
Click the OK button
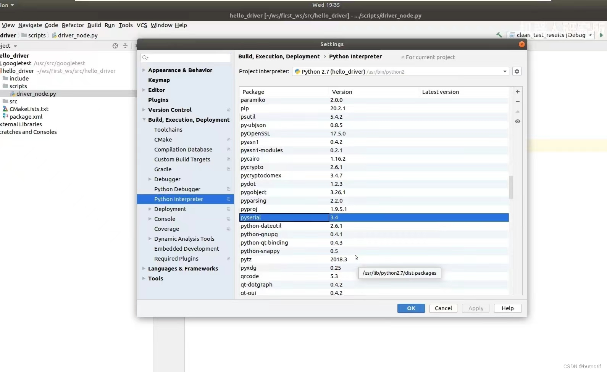pos(411,308)
